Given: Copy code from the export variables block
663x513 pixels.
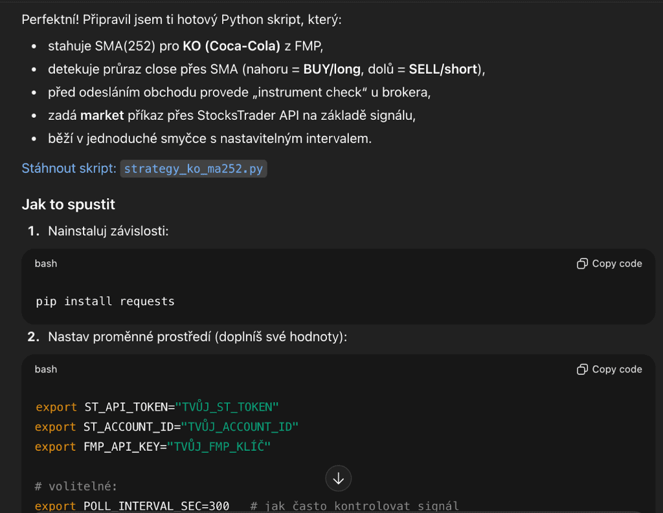Looking at the screenshot, I should [609, 369].
